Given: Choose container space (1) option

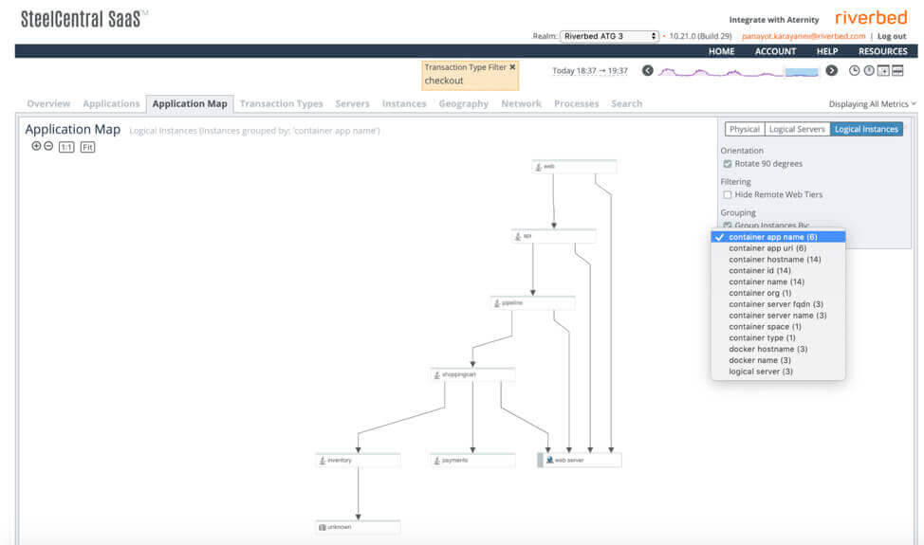Looking at the screenshot, I should click(778, 327).
